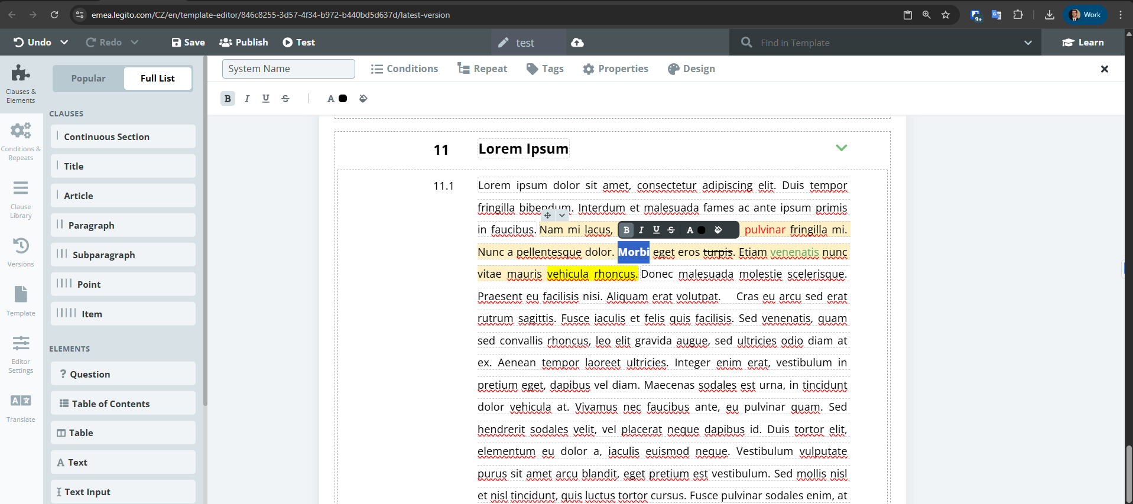Screen dimensions: 1133x504
Task: Open the Versions history panel
Action: (21, 252)
